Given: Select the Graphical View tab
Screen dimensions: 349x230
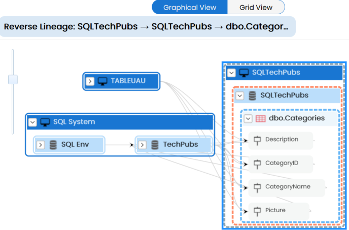Looking at the screenshot, I should click(189, 7).
